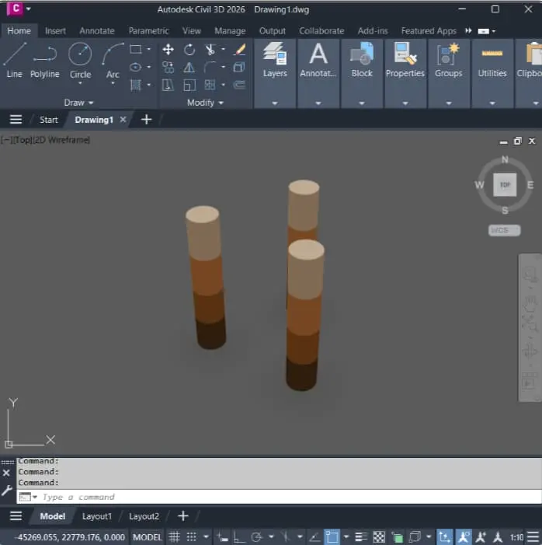Create a new drawing tab with plus

coord(147,120)
